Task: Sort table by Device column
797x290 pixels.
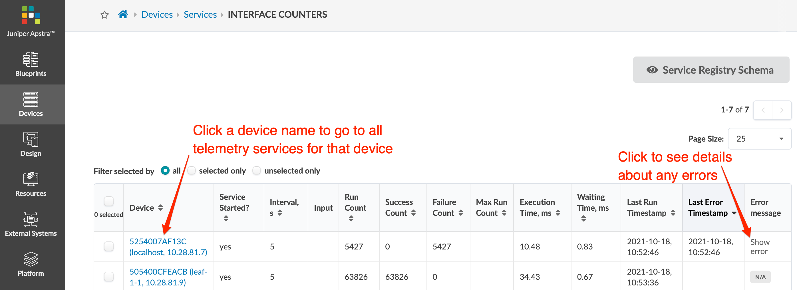Action: click(x=146, y=208)
